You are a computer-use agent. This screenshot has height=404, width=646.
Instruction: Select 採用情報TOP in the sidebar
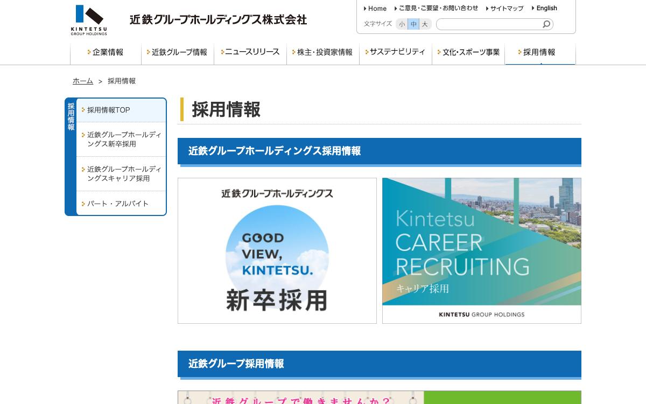pos(121,110)
